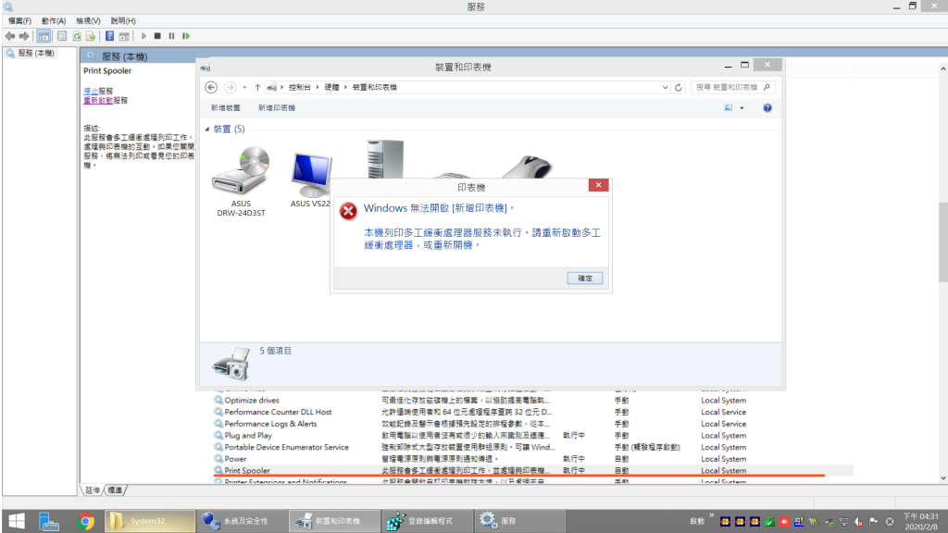Open Chrome from the taskbar
Viewport: 948px width, 533px height.
point(85,521)
